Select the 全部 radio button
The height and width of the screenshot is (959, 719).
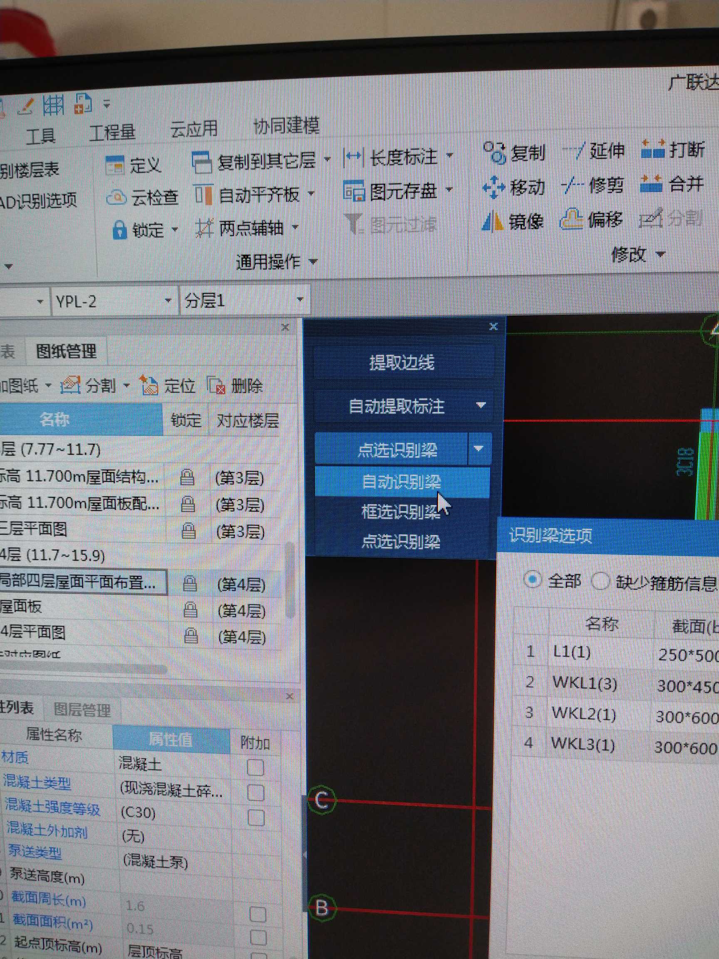[x=533, y=580]
